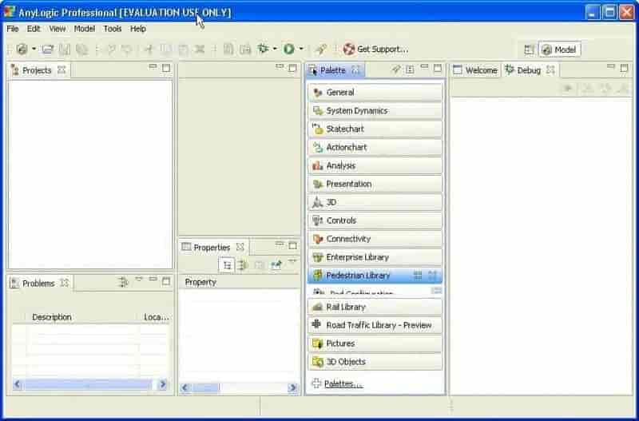Screen dimensions: 639x421
Task: Expand Road Traffic Library - Preview palette
Action: coord(375,325)
